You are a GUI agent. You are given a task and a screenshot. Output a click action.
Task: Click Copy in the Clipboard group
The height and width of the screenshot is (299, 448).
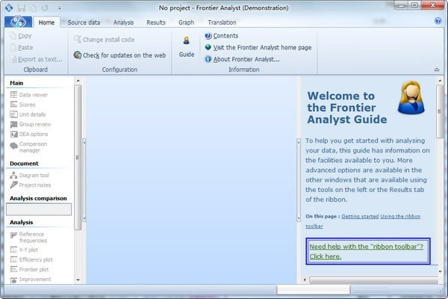click(21, 36)
